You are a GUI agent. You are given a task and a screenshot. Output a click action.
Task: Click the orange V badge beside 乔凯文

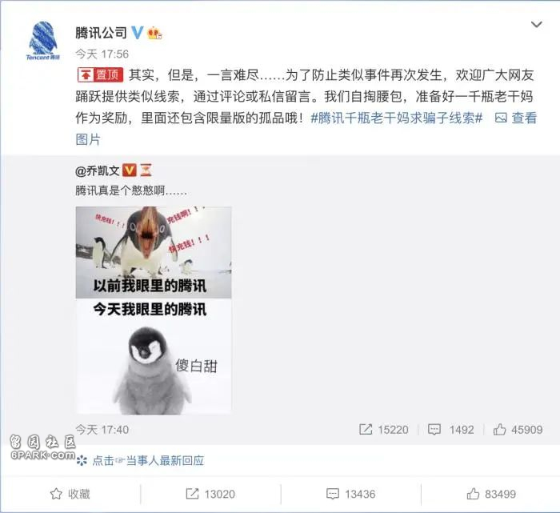[x=130, y=170]
